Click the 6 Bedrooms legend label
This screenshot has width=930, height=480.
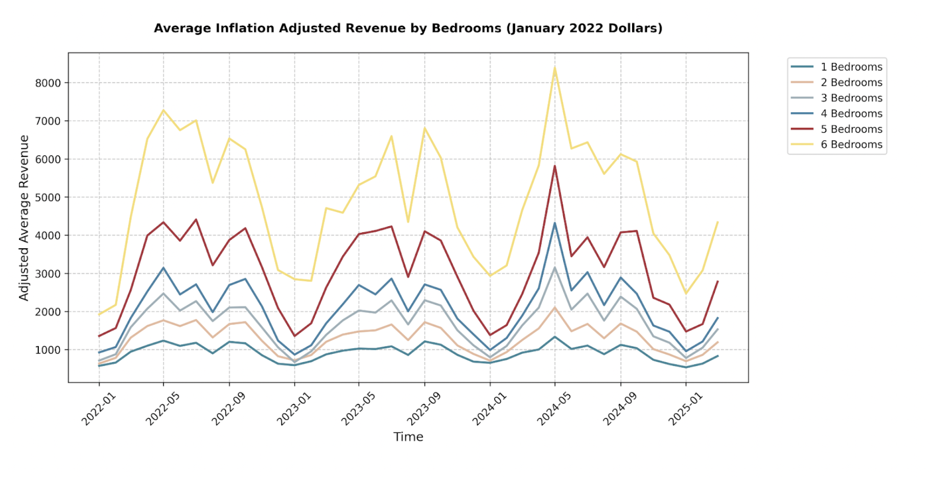coord(851,145)
